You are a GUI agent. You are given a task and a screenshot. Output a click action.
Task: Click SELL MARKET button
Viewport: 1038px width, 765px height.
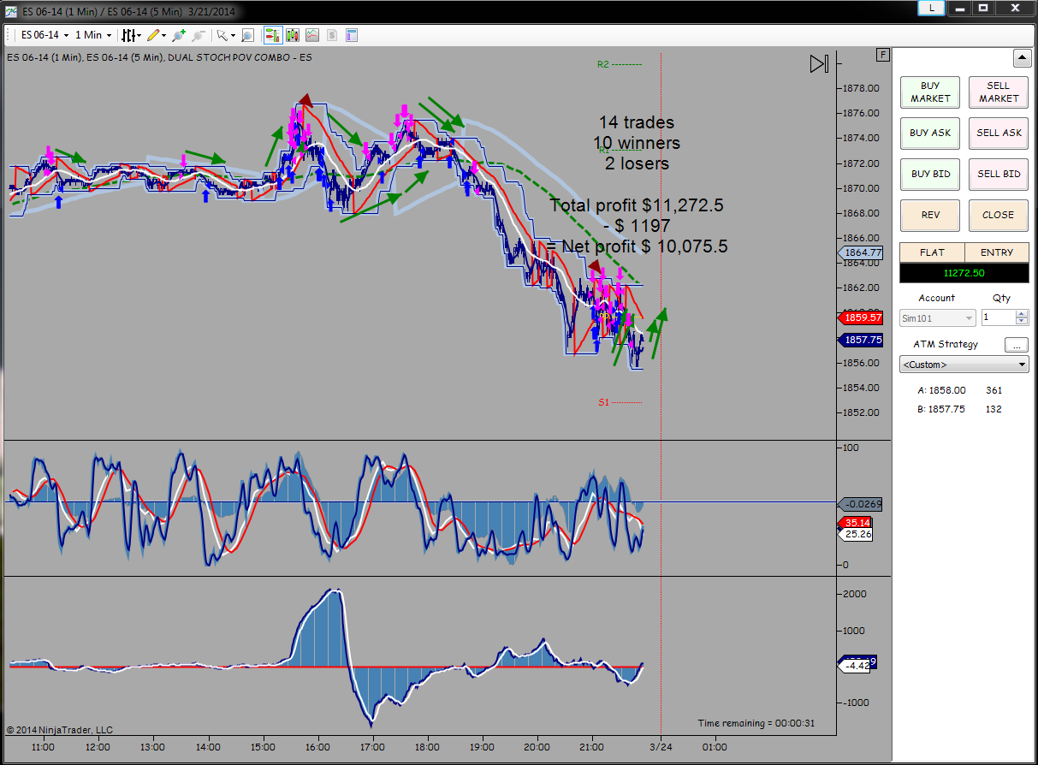coord(998,92)
